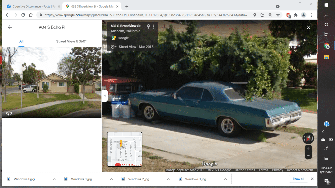
Task: Click the compass icon to reset north
Action: 308,138
